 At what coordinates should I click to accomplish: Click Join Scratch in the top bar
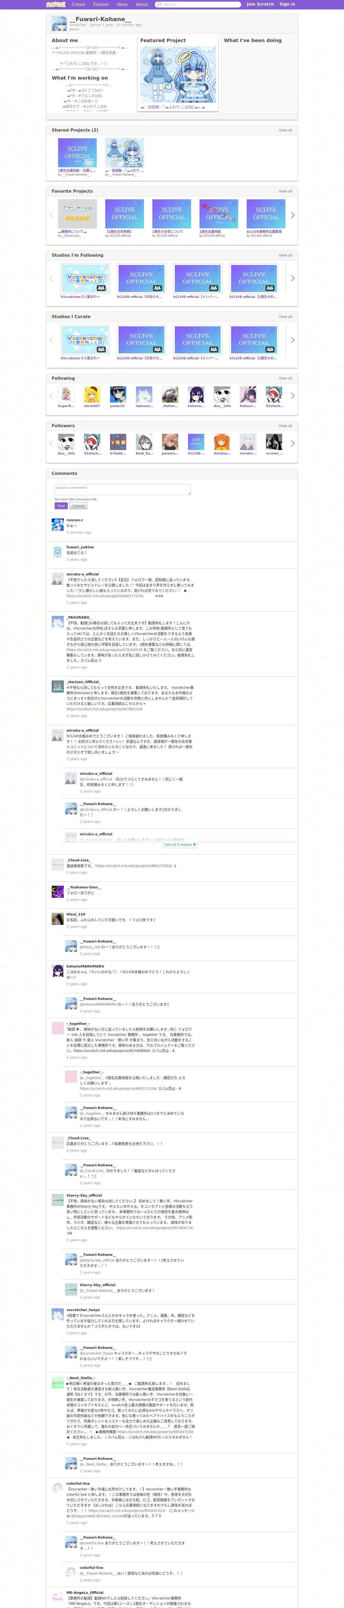pyautogui.click(x=260, y=4)
